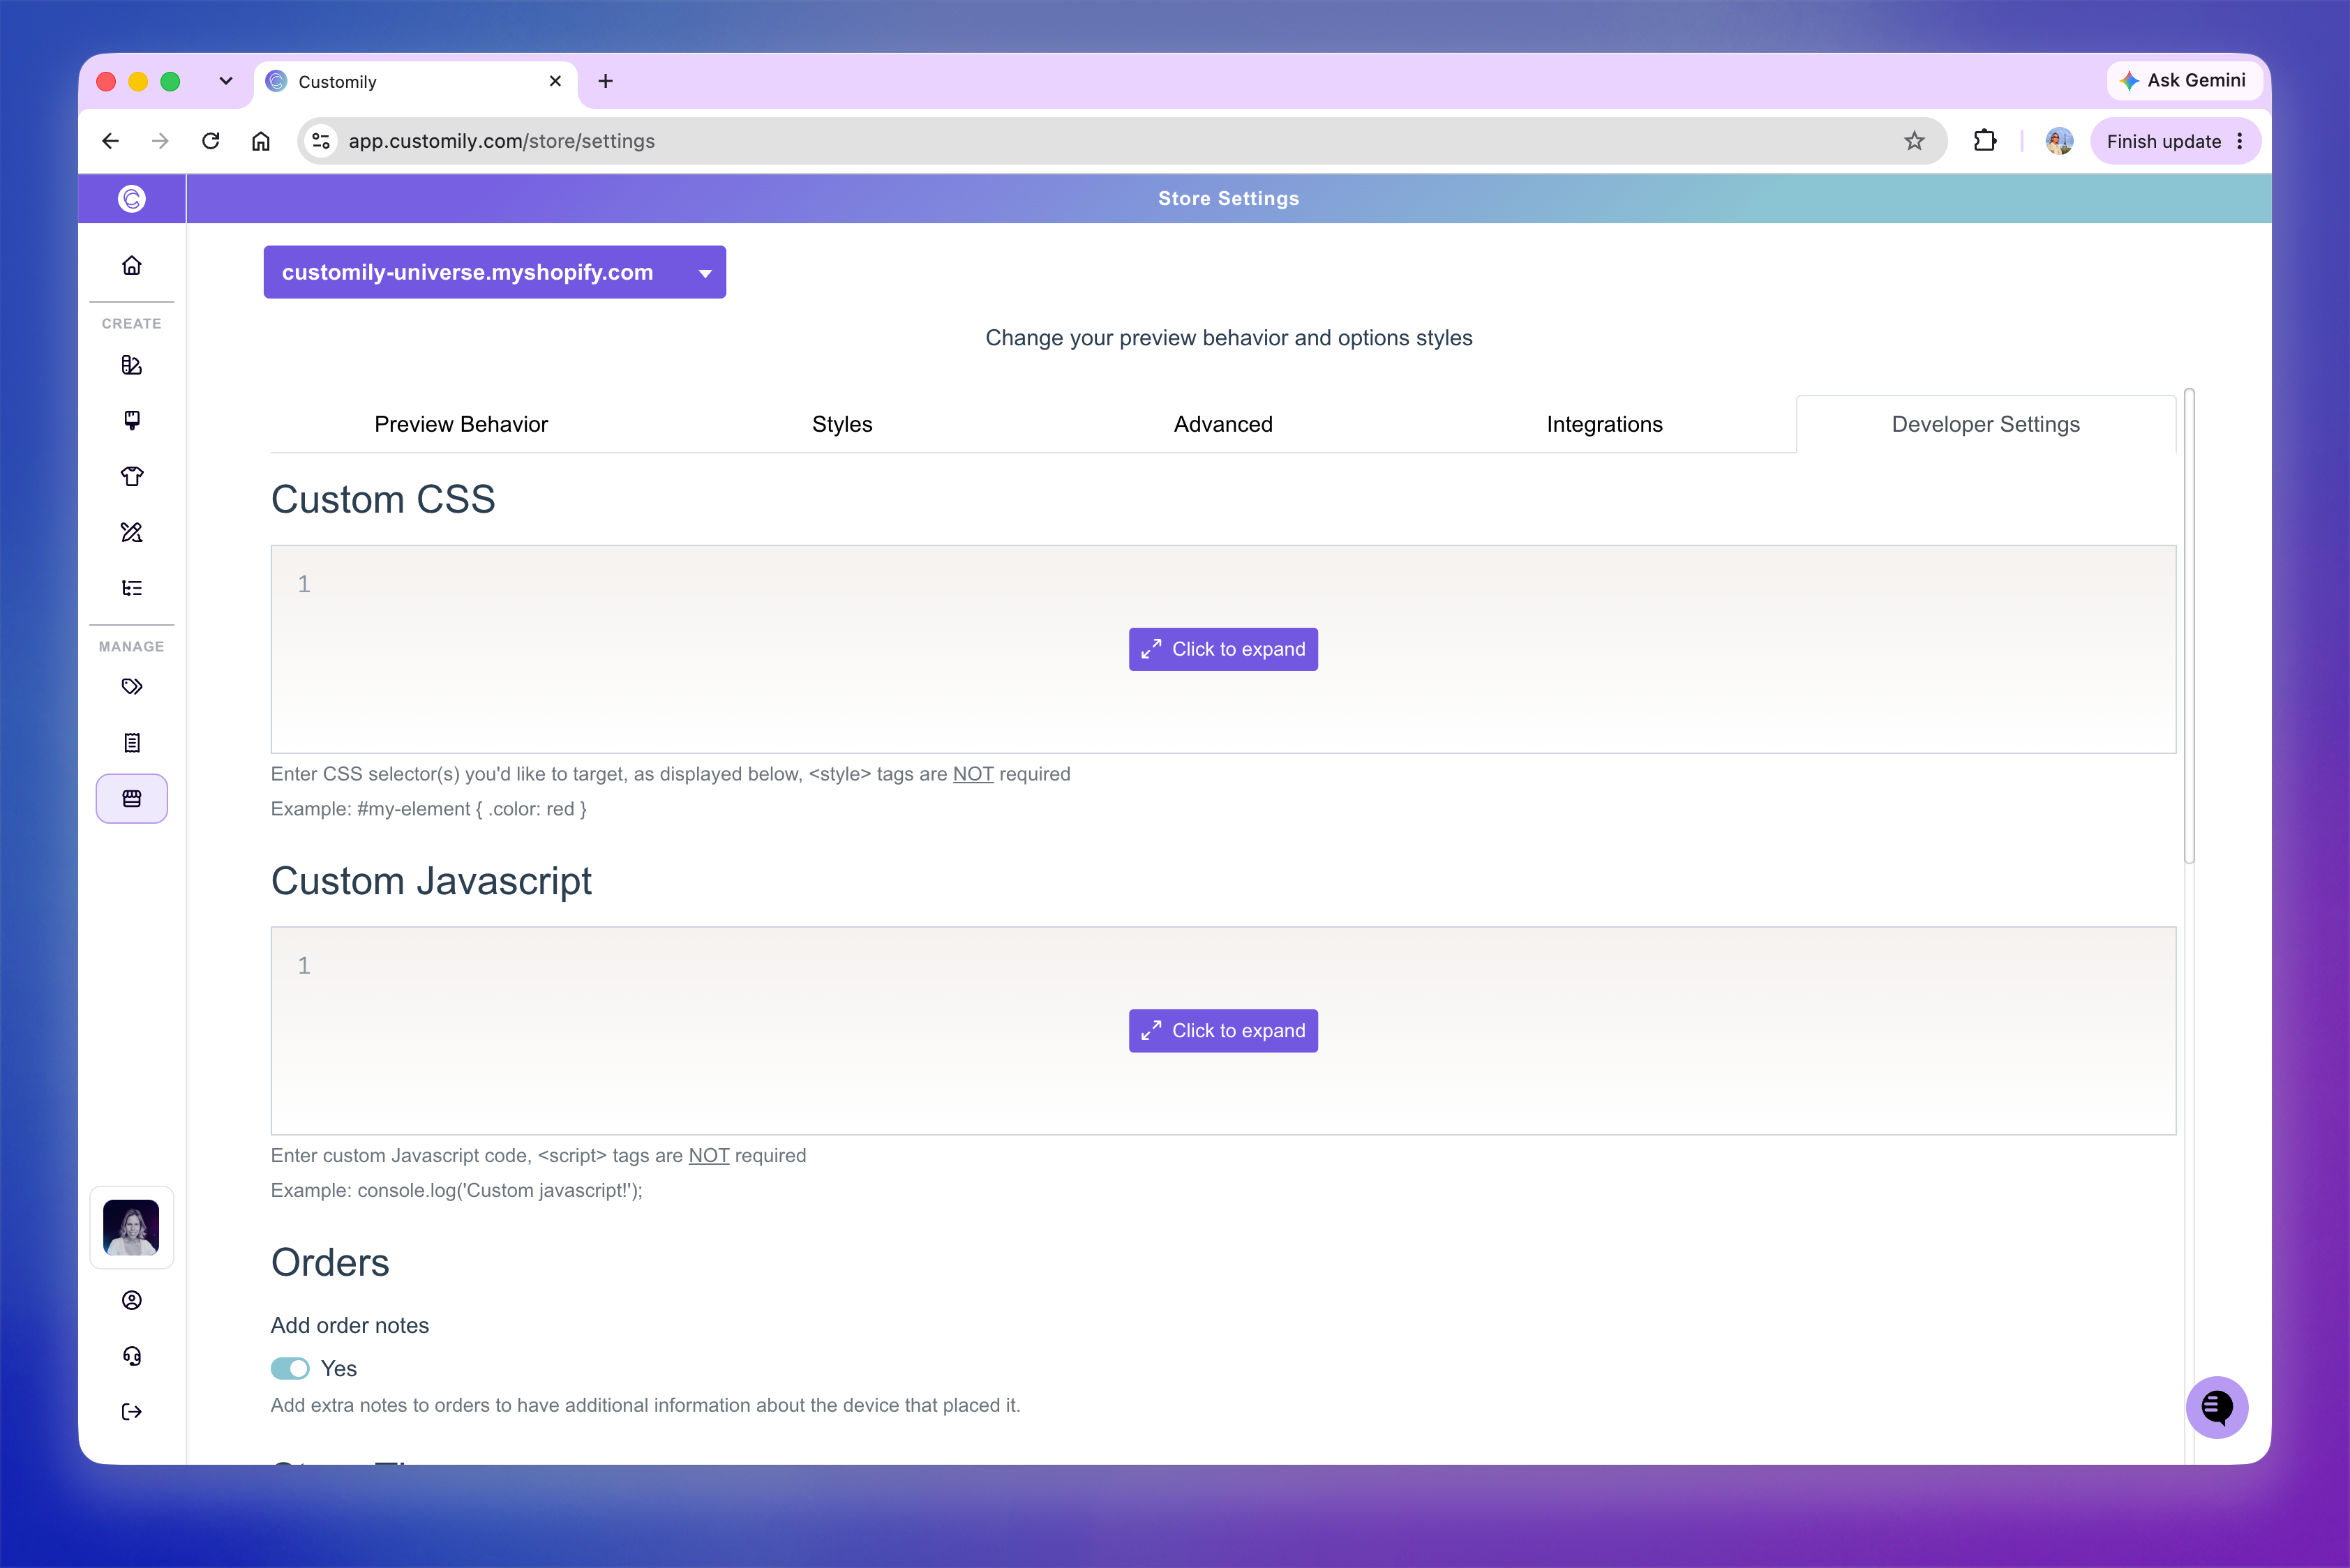Open the account profile circle icon
The width and height of the screenshot is (2350, 1568).
click(132, 1300)
